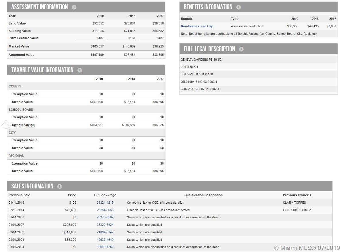Open OR Book-Page 29264-3665 record
The width and height of the screenshot is (341, 252).
[x=105, y=210]
